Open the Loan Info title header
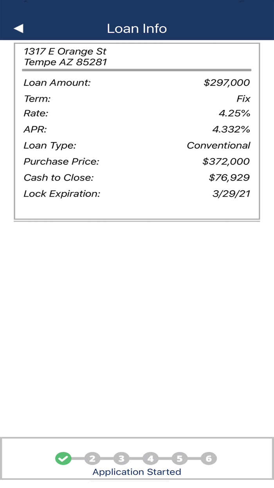The image size is (274, 488). point(137,28)
